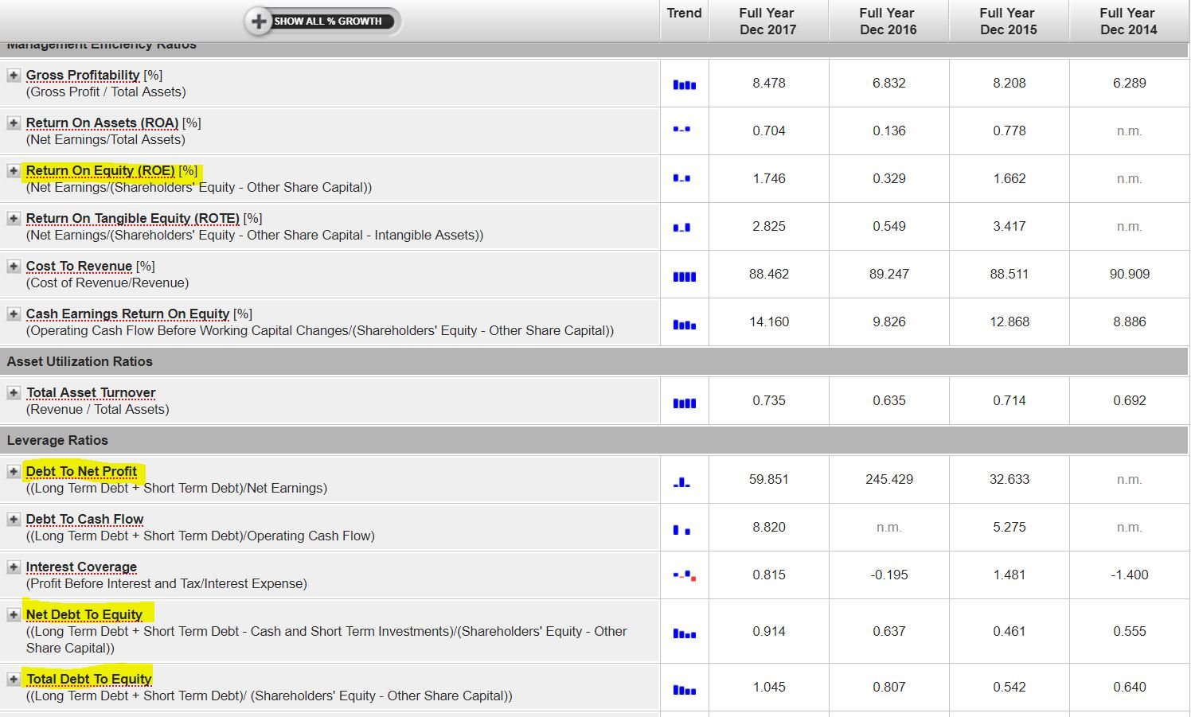Expand the Interest Coverage row
This screenshot has height=717, width=1195.
click(x=14, y=567)
